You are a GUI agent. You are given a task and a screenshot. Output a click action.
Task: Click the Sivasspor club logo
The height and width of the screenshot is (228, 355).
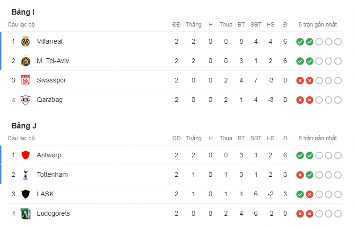(25, 80)
